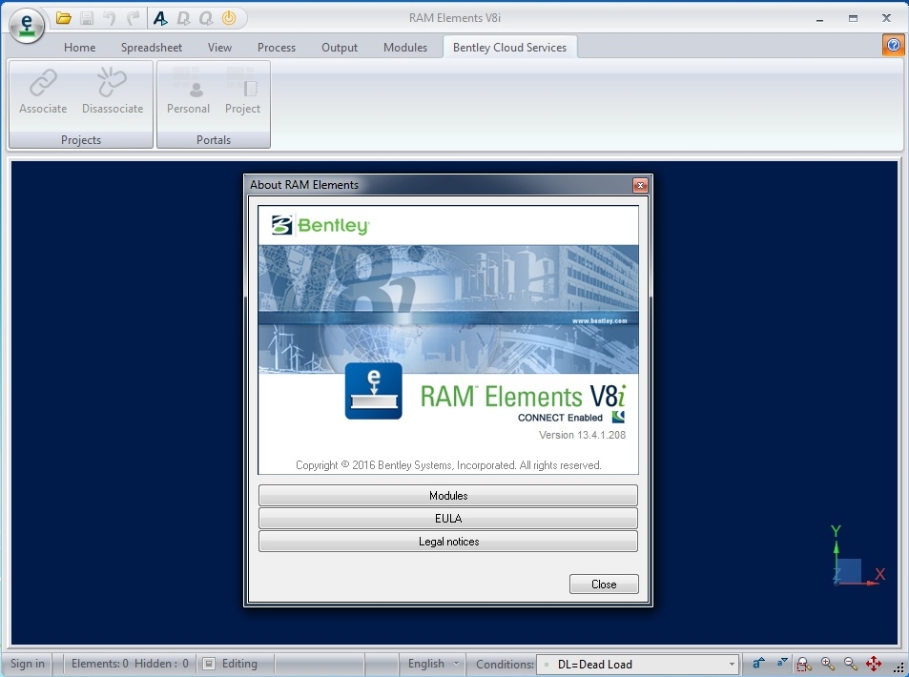Click the Undo arrow icon
This screenshot has width=909, height=677.
110,18
